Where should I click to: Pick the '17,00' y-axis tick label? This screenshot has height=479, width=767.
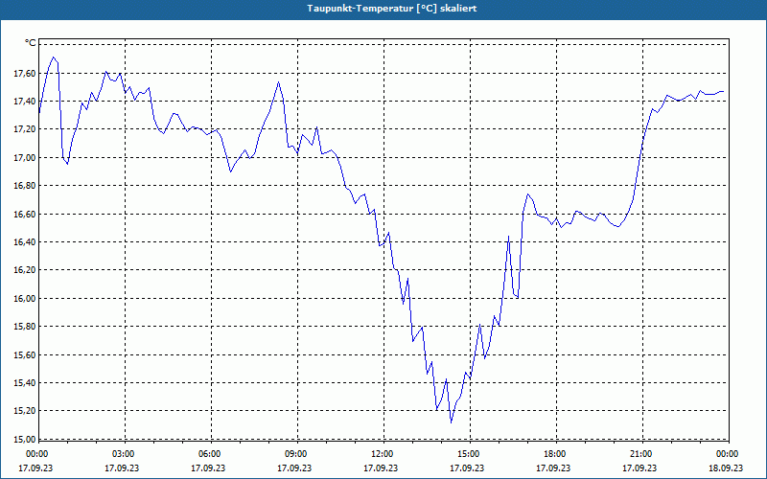click(x=25, y=157)
